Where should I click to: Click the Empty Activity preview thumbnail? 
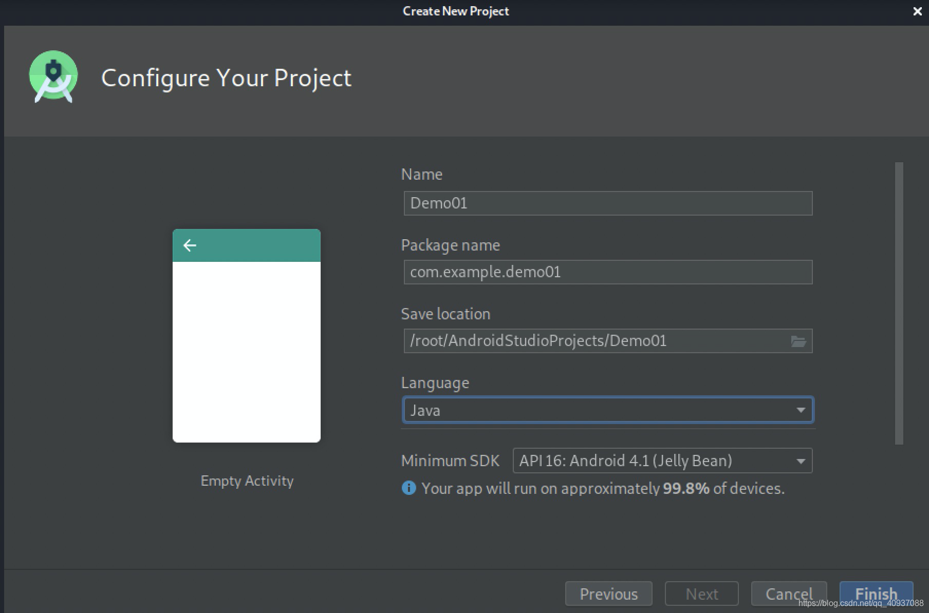(x=247, y=336)
